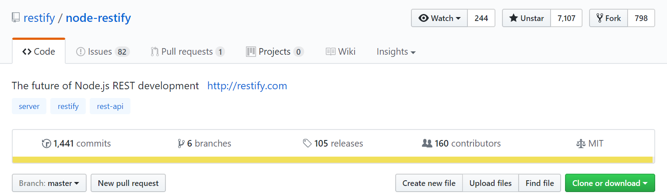The image size is (667, 196).
Task: View the 7,107 stargazers count
Action: click(566, 18)
